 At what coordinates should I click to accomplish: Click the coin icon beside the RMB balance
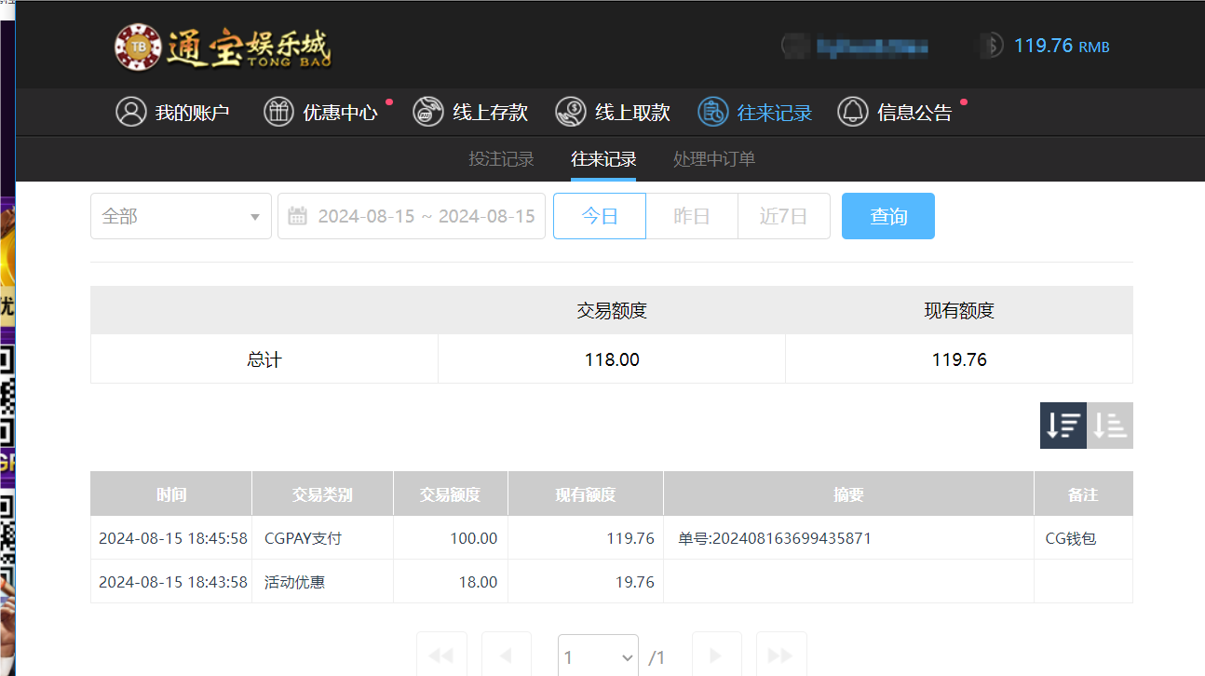(x=989, y=45)
